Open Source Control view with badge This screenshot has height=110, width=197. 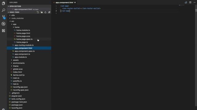pos(3,17)
